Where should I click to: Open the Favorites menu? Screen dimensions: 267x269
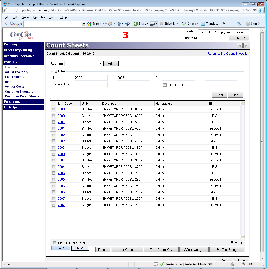tap(39, 17)
